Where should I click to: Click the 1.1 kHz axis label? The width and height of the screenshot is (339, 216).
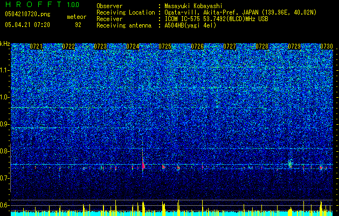(5, 70)
